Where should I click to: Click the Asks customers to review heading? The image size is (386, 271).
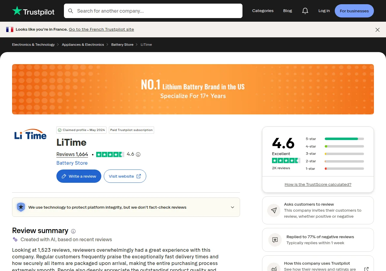[309, 204]
